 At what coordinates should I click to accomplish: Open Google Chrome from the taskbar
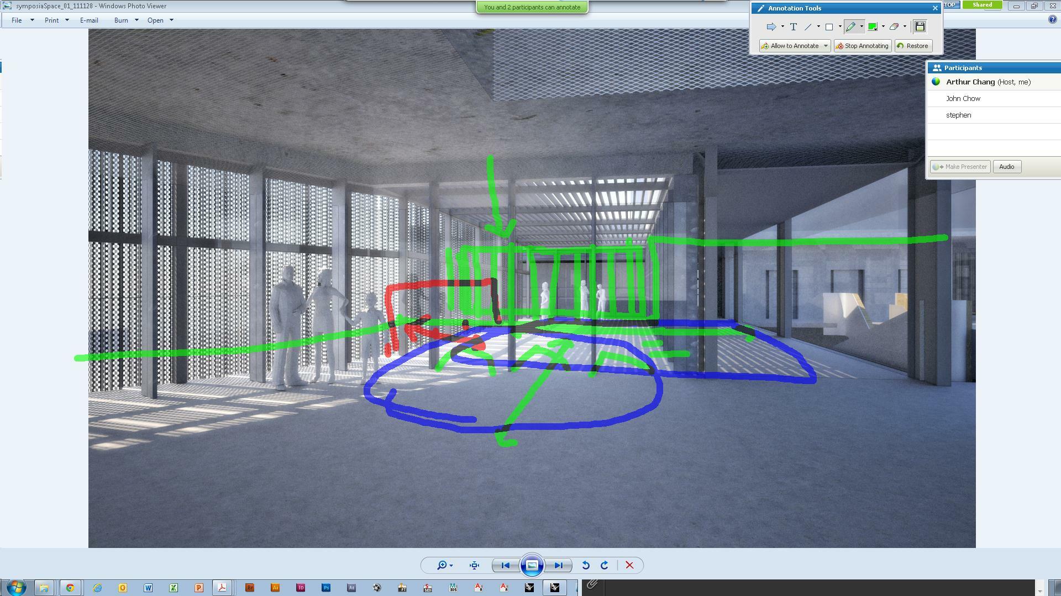click(x=70, y=588)
